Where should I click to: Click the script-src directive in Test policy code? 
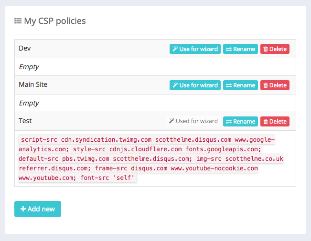[39, 140]
